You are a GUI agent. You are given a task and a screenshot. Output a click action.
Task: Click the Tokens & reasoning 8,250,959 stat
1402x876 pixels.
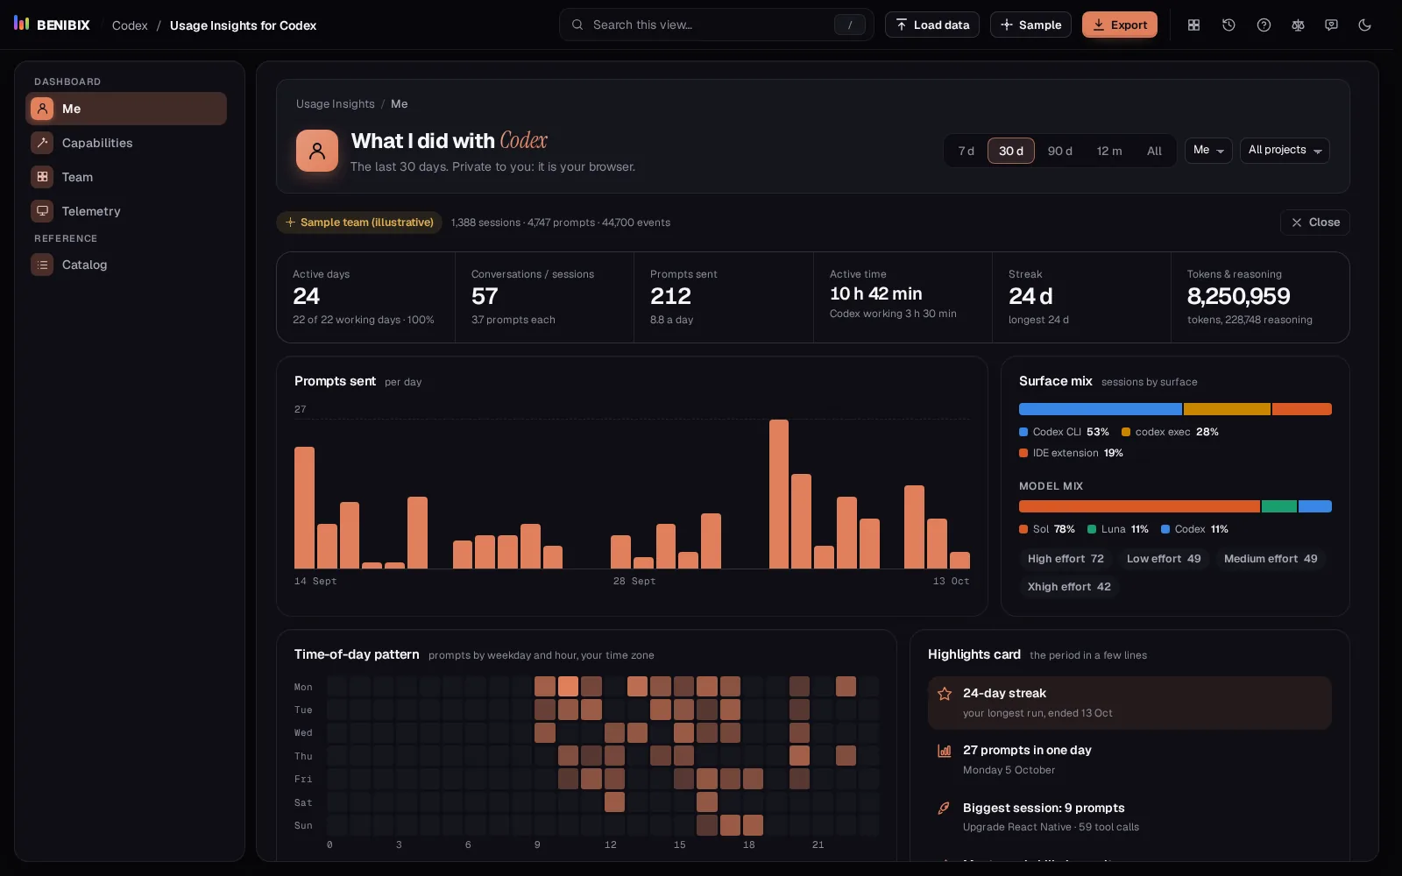coord(1260,297)
